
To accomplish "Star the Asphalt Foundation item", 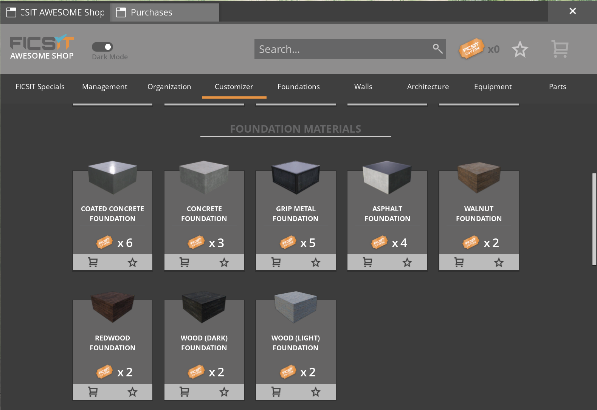I will coord(407,262).
